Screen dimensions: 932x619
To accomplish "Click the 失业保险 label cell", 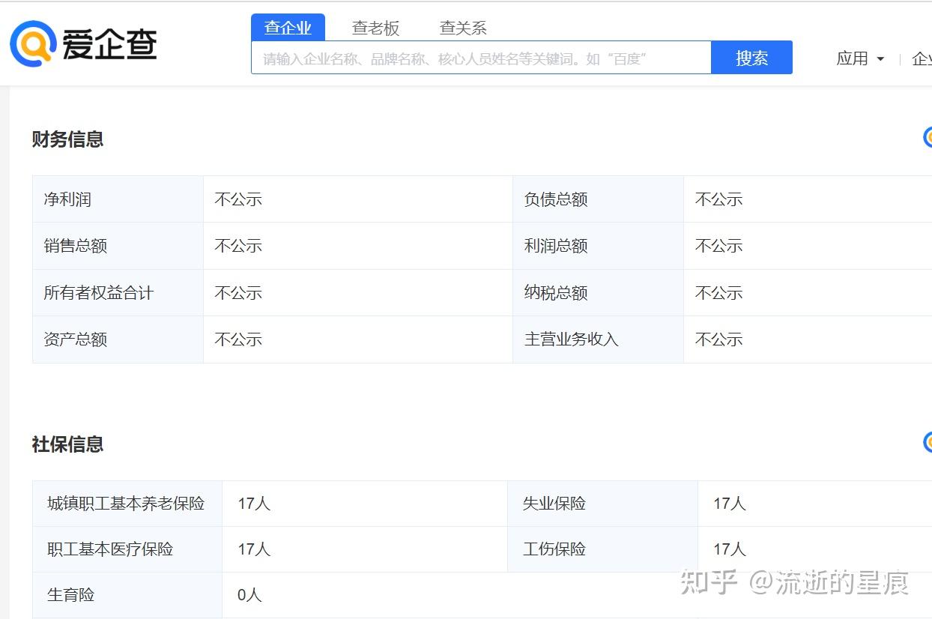I will pos(554,504).
